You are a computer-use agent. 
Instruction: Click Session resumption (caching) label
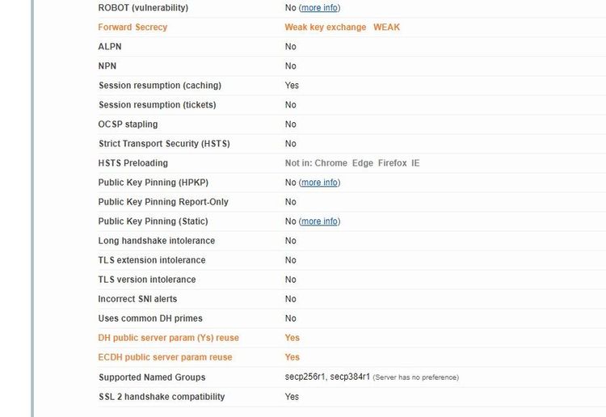tap(159, 86)
